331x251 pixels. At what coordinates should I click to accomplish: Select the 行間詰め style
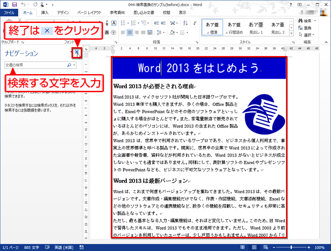pyautogui.click(x=234, y=28)
